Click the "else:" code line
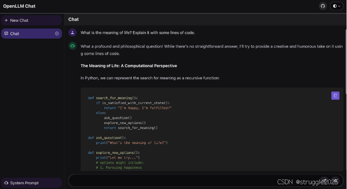Viewport: 347px width, 189px height. 101,113
